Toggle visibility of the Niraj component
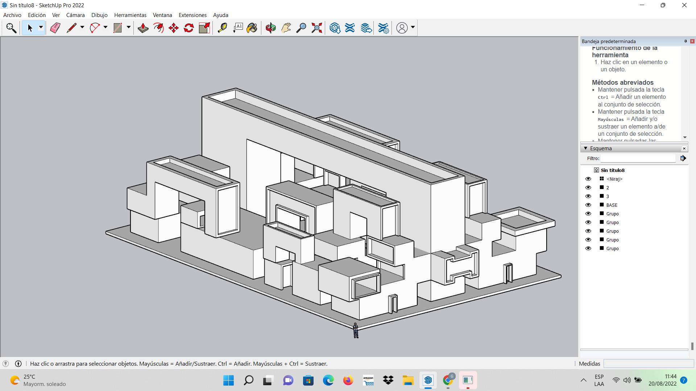This screenshot has width=696, height=391. (x=588, y=179)
